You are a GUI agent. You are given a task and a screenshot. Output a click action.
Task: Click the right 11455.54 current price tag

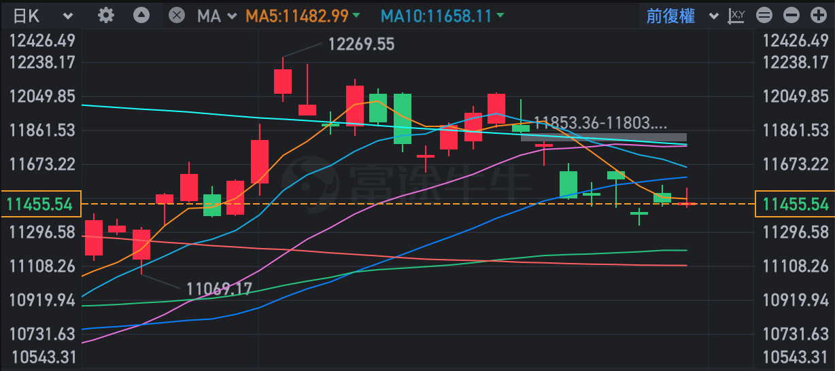click(795, 204)
